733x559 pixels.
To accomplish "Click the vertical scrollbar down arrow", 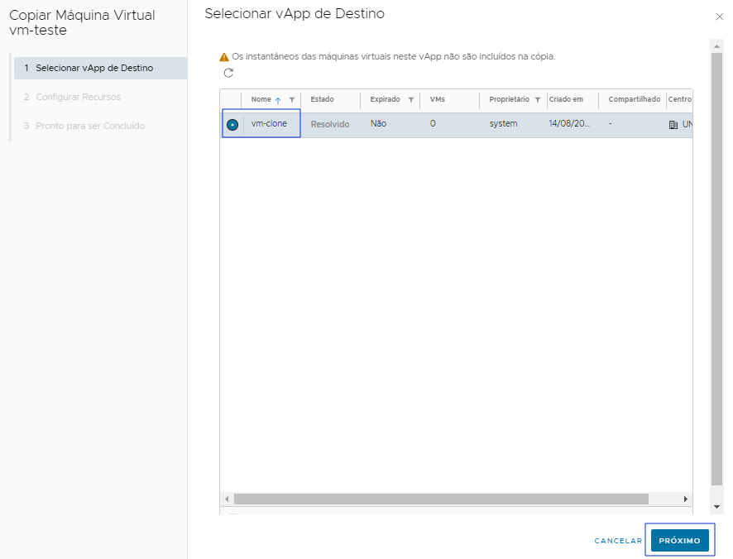I will coord(716,507).
